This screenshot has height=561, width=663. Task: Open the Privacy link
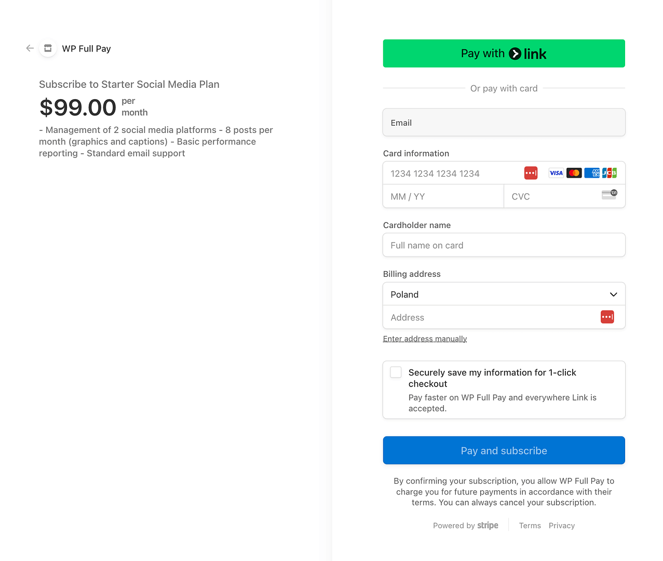tap(561, 526)
